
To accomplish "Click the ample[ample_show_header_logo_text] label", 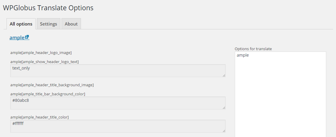I will tap(44, 62).
